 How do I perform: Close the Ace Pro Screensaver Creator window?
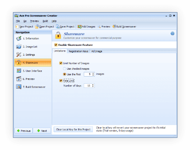(174, 16)
